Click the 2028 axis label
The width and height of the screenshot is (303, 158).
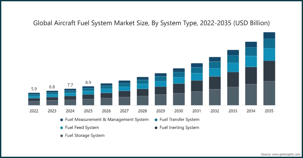[142, 111]
